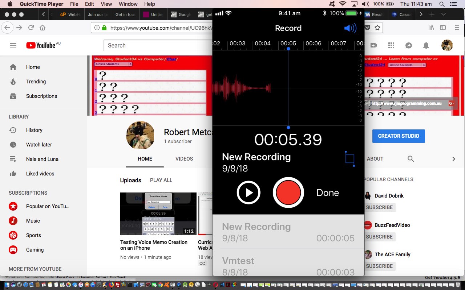
Task: Click the CREATOR STUDIO button
Action: pos(399,136)
